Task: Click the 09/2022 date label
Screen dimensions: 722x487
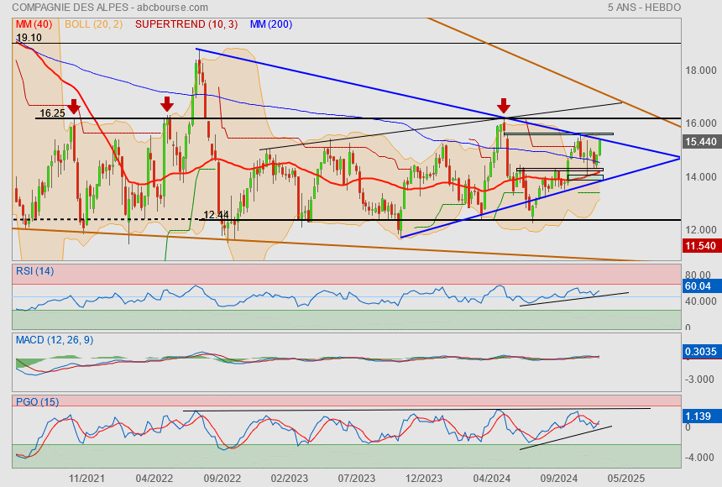Action: 222,479
